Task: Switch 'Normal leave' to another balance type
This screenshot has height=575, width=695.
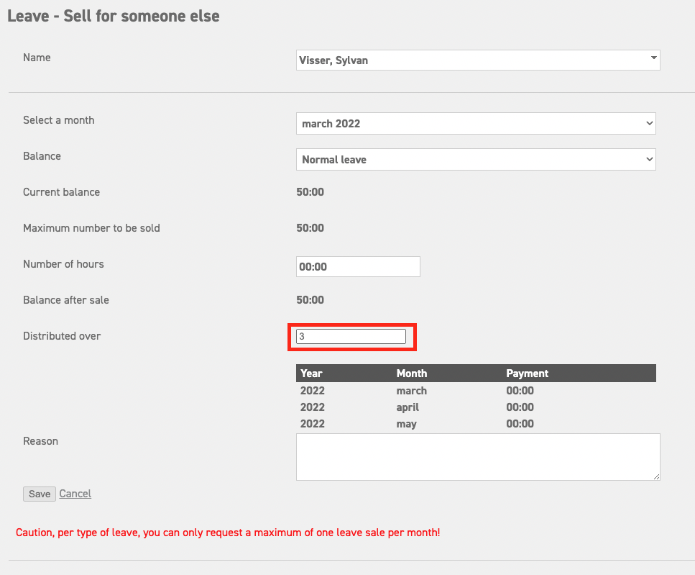Action: tap(476, 159)
